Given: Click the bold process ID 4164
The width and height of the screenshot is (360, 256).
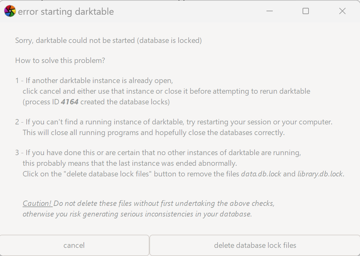Looking at the screenshot, I should [70, 102].
